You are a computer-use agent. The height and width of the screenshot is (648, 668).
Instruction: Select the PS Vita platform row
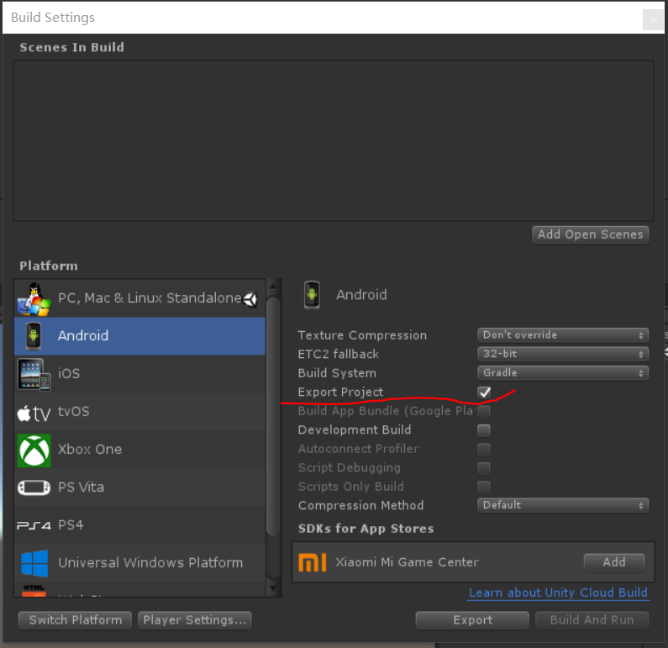pos(139,487)
